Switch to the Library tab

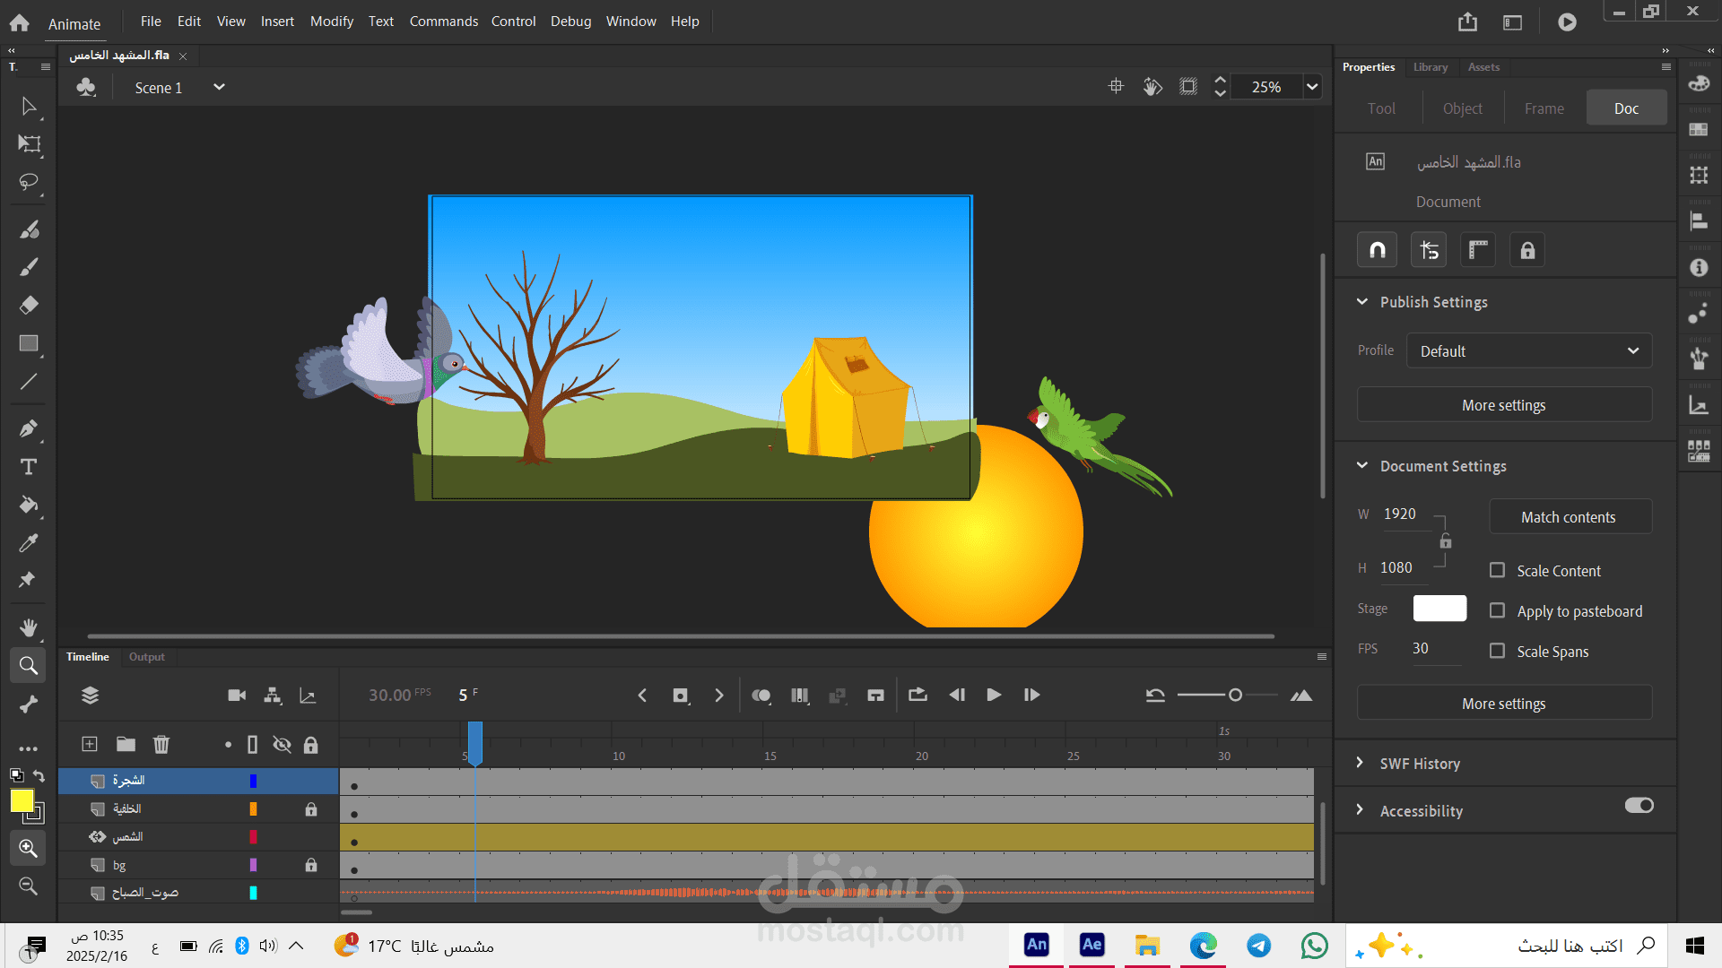[1430, 67]
